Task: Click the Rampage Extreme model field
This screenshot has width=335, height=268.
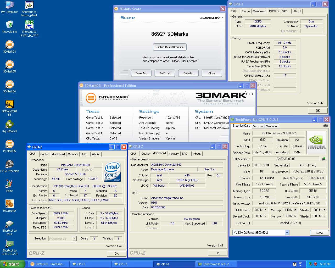Action: (173, 169)
